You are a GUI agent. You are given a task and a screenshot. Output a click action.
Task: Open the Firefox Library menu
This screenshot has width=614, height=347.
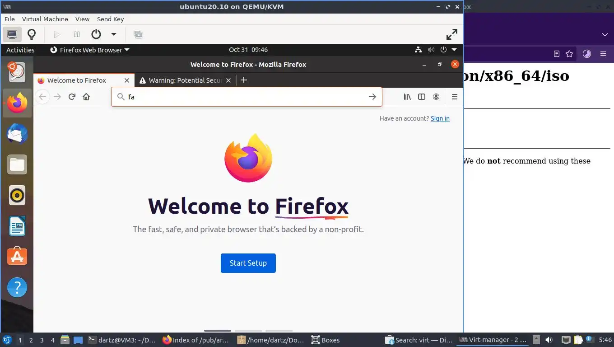tap(407, 97)
